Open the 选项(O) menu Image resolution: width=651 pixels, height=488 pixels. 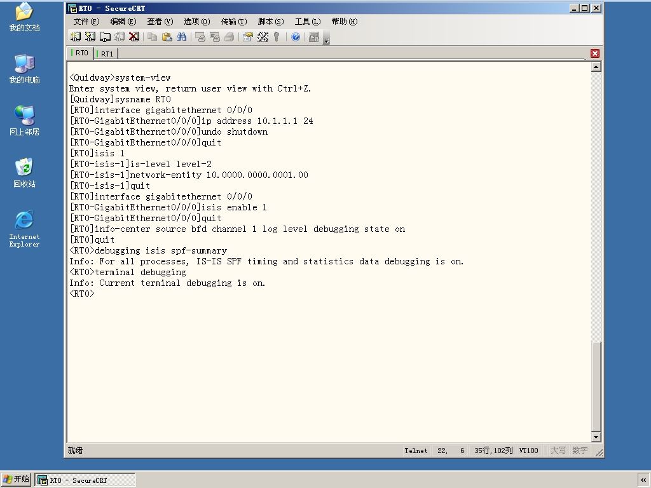[x=197, y=21]
